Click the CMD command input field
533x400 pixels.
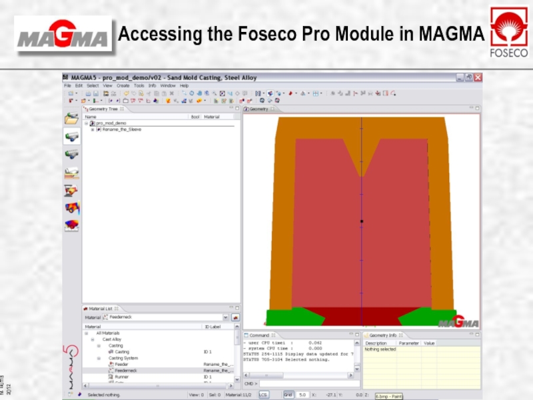click(310, 384)
